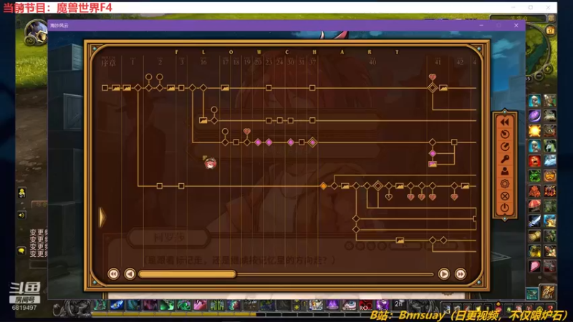Select heart node above chapter 41 double diamond

coord(433,77)
